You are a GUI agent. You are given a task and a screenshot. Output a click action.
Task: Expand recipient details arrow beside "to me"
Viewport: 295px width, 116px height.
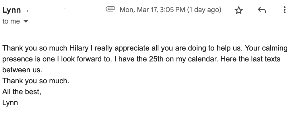[26, 22]
